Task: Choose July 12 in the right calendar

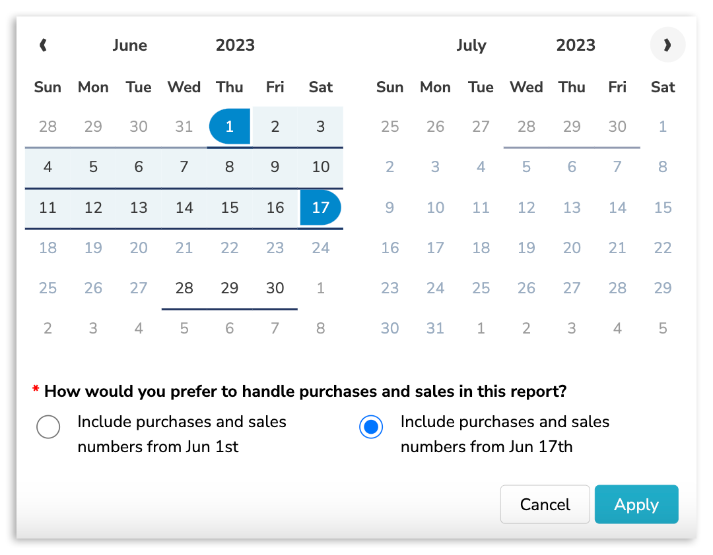Action: coord(526,208)
